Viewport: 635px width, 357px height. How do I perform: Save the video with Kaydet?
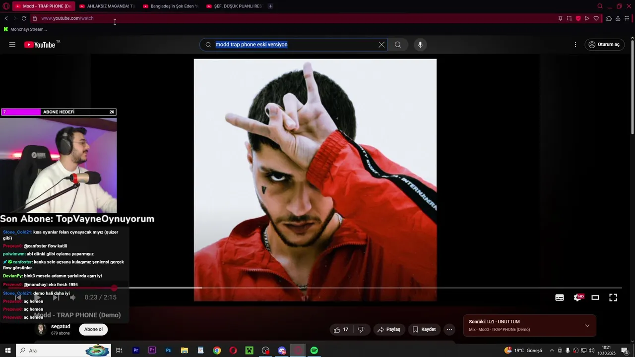click(x=424, y=329)
